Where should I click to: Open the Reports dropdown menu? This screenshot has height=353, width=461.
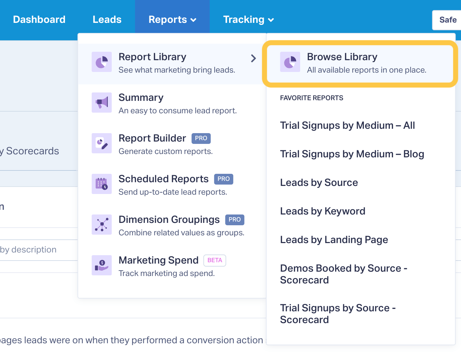point(172,19)
